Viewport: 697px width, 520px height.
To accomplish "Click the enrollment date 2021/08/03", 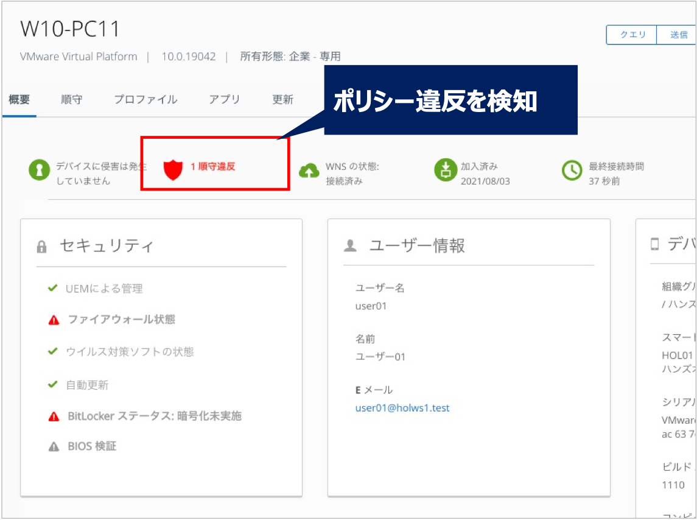I will 485,181.
